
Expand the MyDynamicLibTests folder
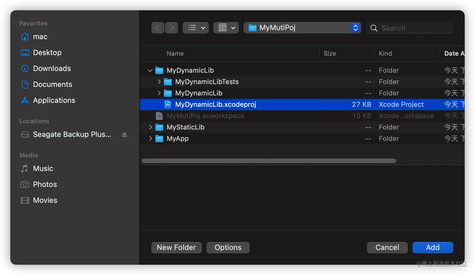[x=159, y=82]
